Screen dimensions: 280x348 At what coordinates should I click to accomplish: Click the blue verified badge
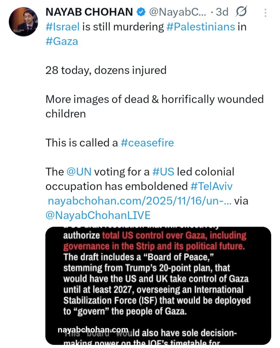(140, 12)
